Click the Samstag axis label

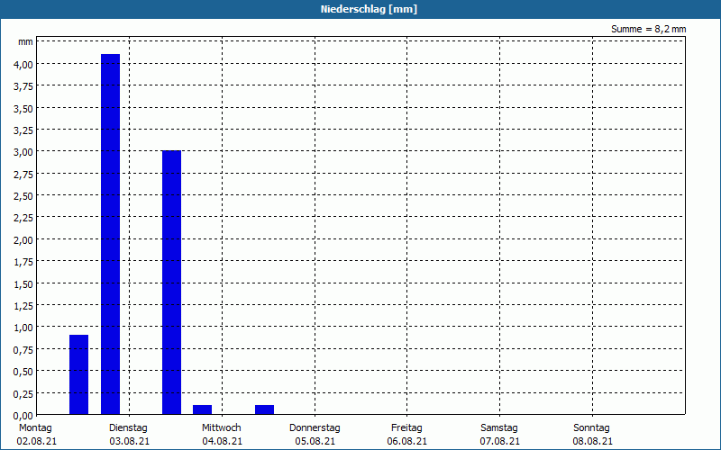[x=499, y=428]
